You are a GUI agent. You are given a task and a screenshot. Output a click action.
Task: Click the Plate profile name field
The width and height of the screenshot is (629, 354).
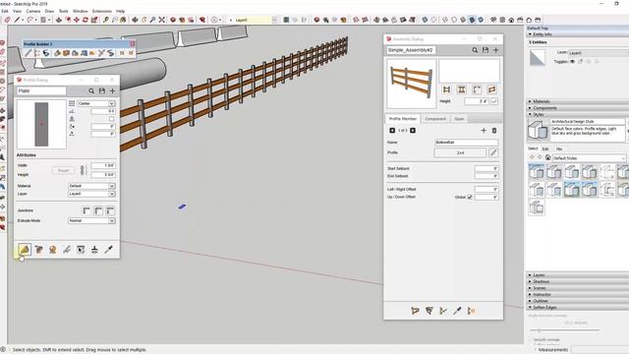click(41, 91)
